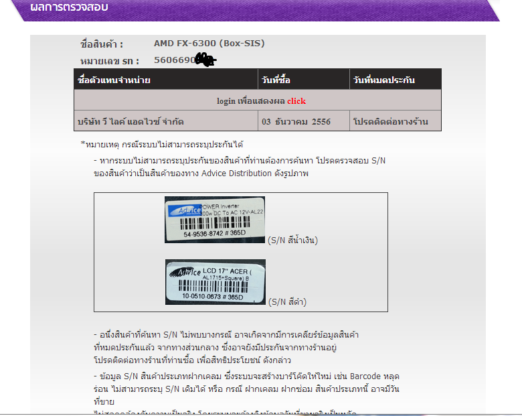Click product name 'AMD FX-6300 (Box-SIS)'
522x416 pixels.
(x=209, y=44)
